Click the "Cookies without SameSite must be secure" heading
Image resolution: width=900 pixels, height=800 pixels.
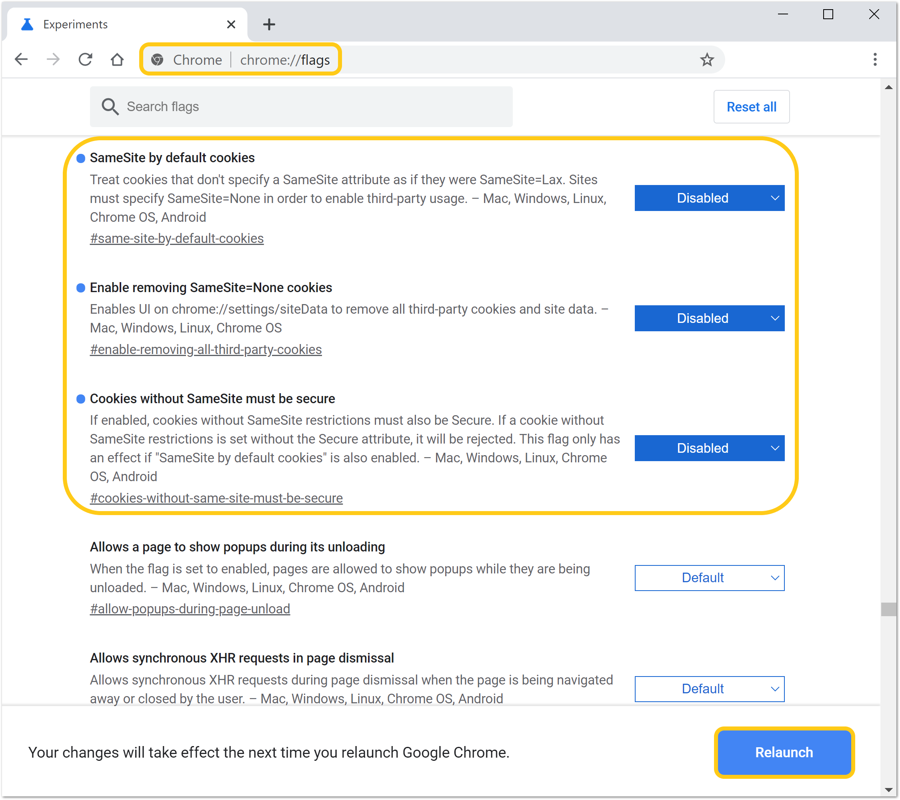pyautogui.click(x=212, y=398)
